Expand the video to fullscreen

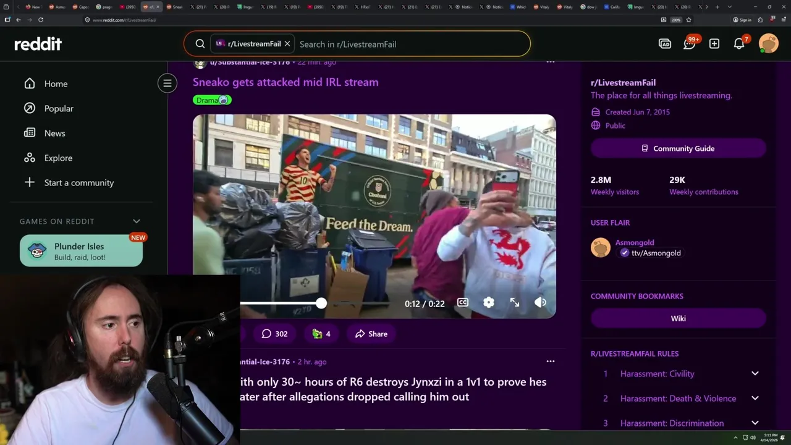tap(515, 302)
